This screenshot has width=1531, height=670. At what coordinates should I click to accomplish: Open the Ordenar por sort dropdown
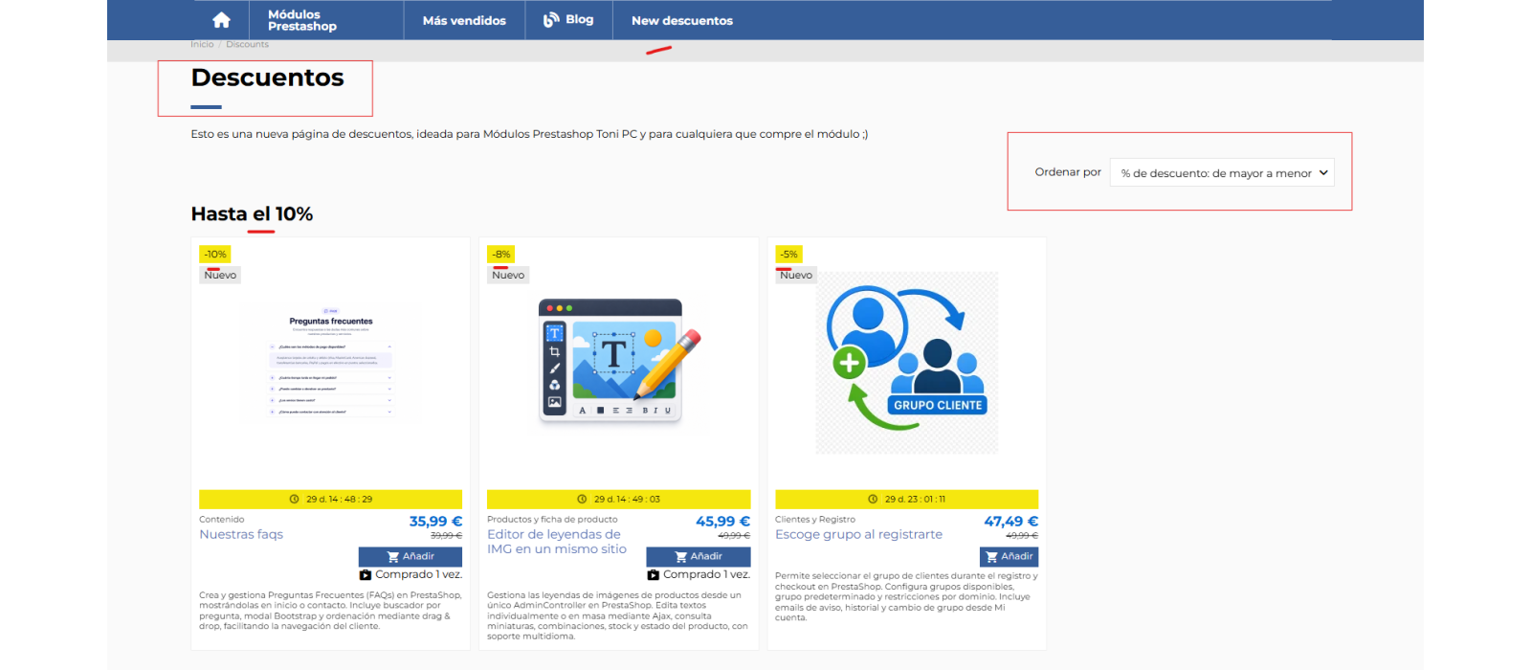[x=1222, y=173]
